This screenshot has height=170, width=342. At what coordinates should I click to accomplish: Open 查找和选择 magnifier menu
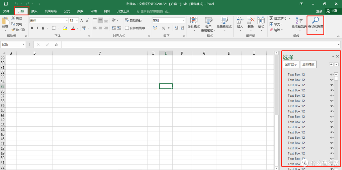[x=315, y=24]
